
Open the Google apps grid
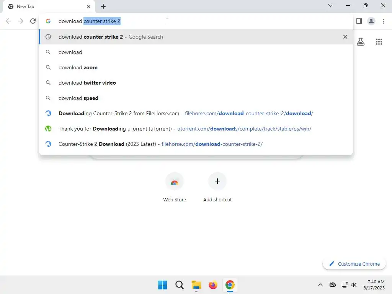379,41
